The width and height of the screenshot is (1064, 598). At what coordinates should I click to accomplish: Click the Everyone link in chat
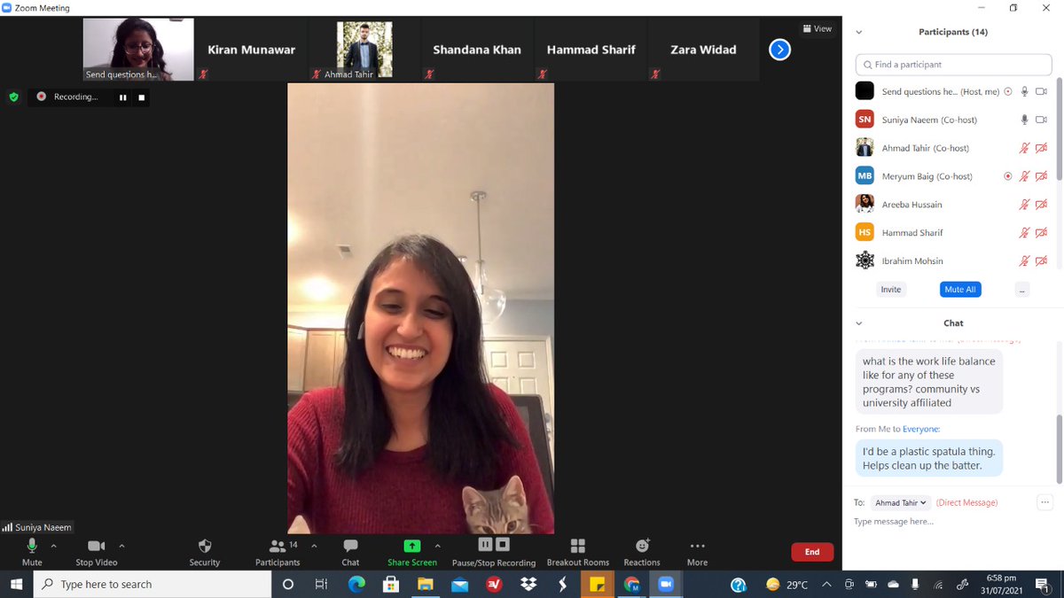pyautogui.click(x=921, y=429)
